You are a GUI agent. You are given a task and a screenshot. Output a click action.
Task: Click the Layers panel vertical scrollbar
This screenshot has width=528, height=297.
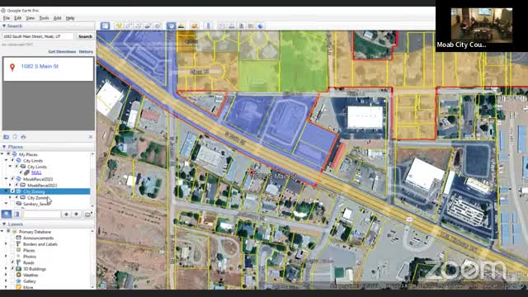click(92, 259)
